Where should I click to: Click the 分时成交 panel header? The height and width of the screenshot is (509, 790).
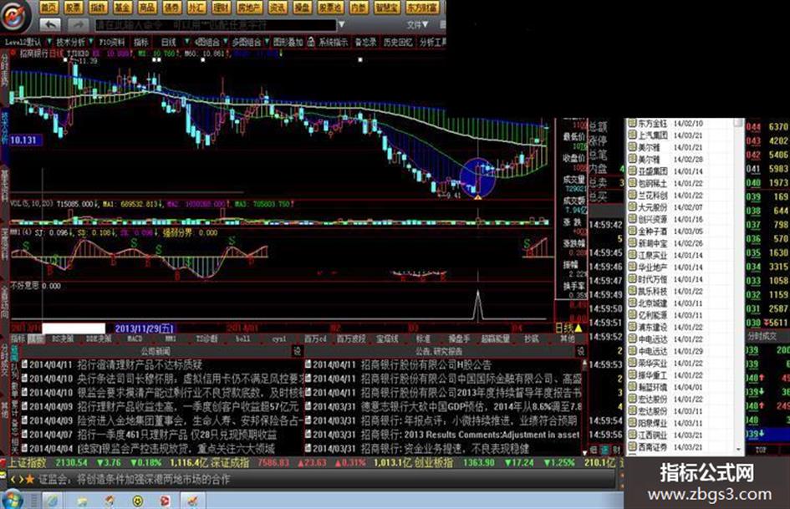(762, 336)
